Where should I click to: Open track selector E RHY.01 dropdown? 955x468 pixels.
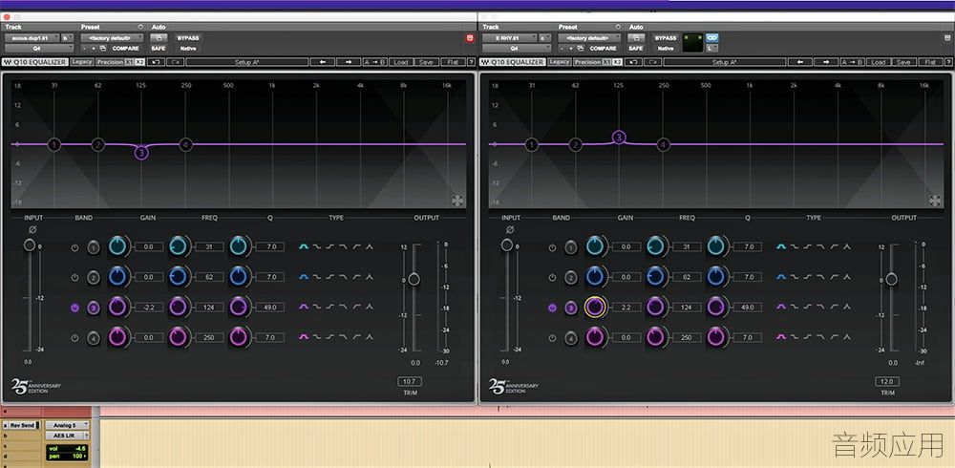[x=509, y=38]
